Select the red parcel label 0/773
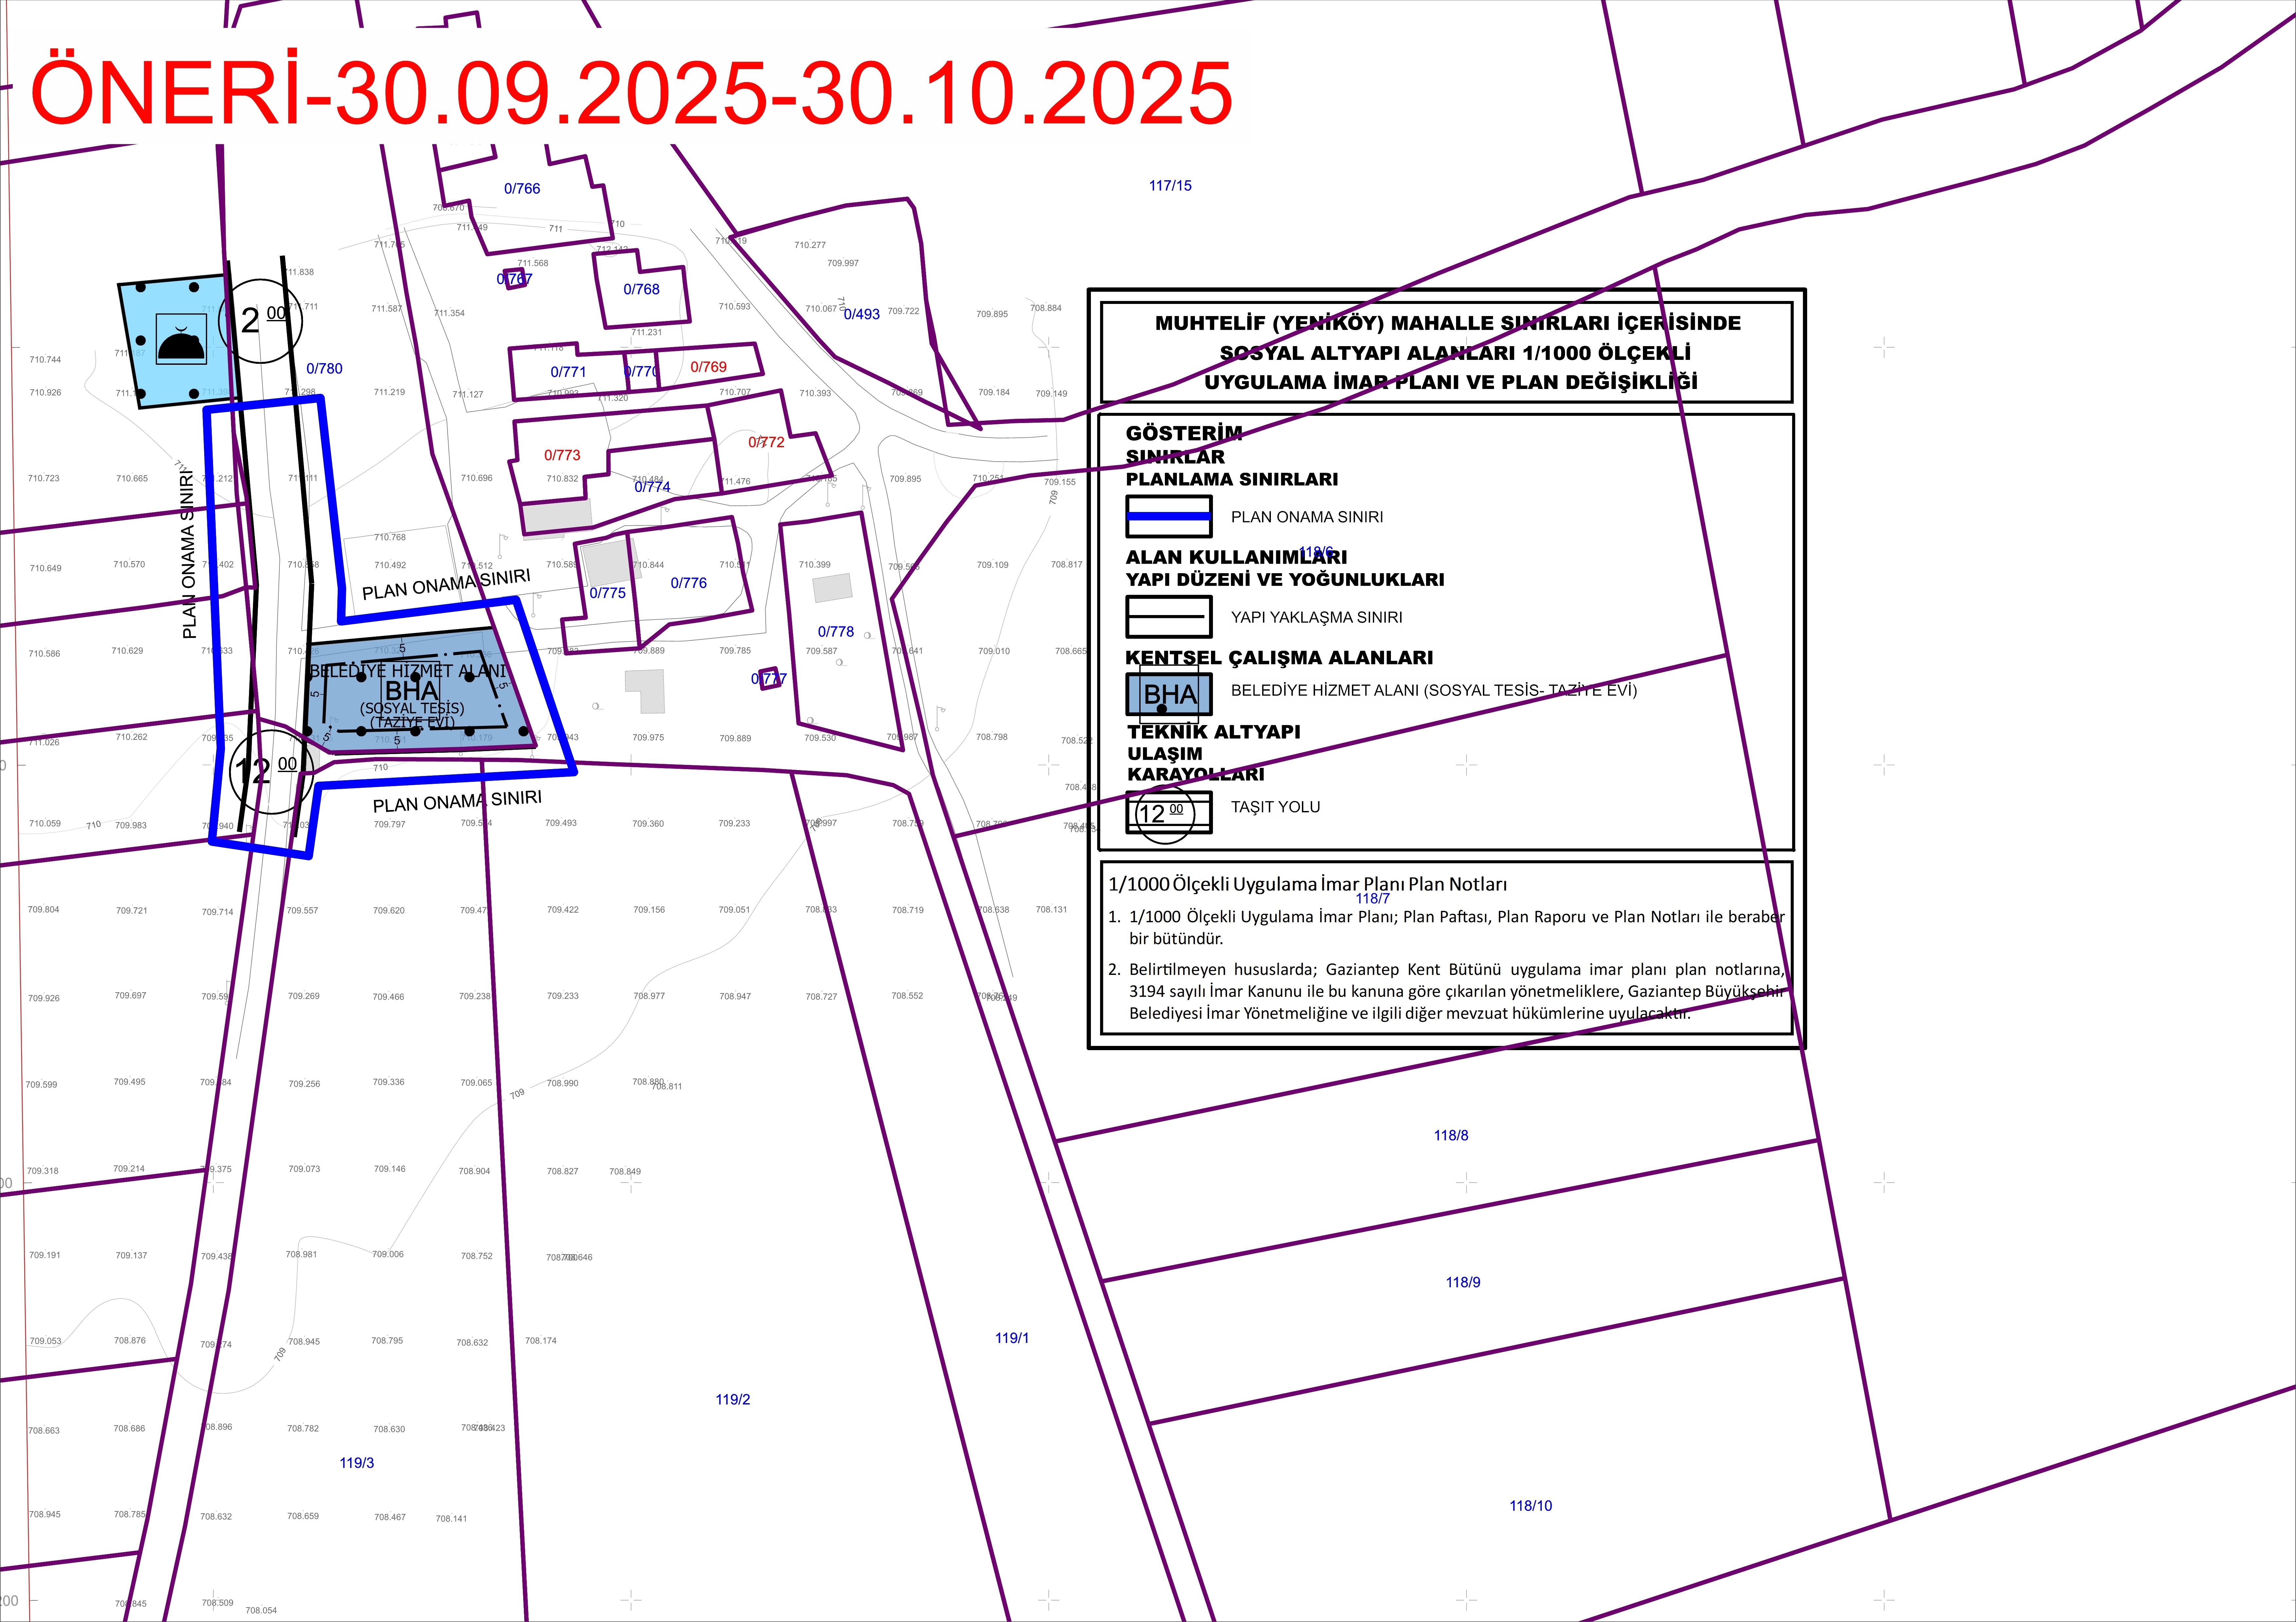Viewport: 2296px width, 1622px height. coord(562,455)
